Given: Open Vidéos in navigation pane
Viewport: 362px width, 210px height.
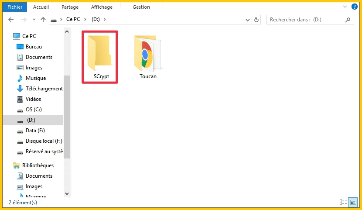Looking at the screenshot, I should click(33, 99).
